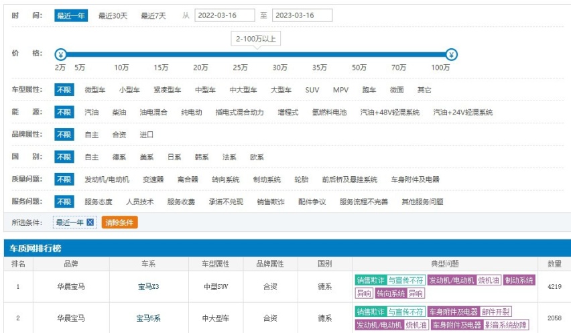Choose 不限 for 国别
The height and width of the screenshot is (333, 571).
(64, 157)
